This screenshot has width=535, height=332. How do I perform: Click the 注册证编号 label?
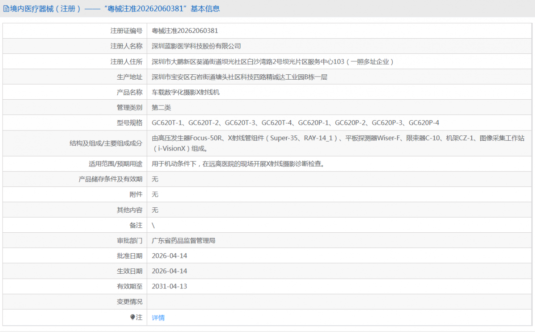click(126, 31)
